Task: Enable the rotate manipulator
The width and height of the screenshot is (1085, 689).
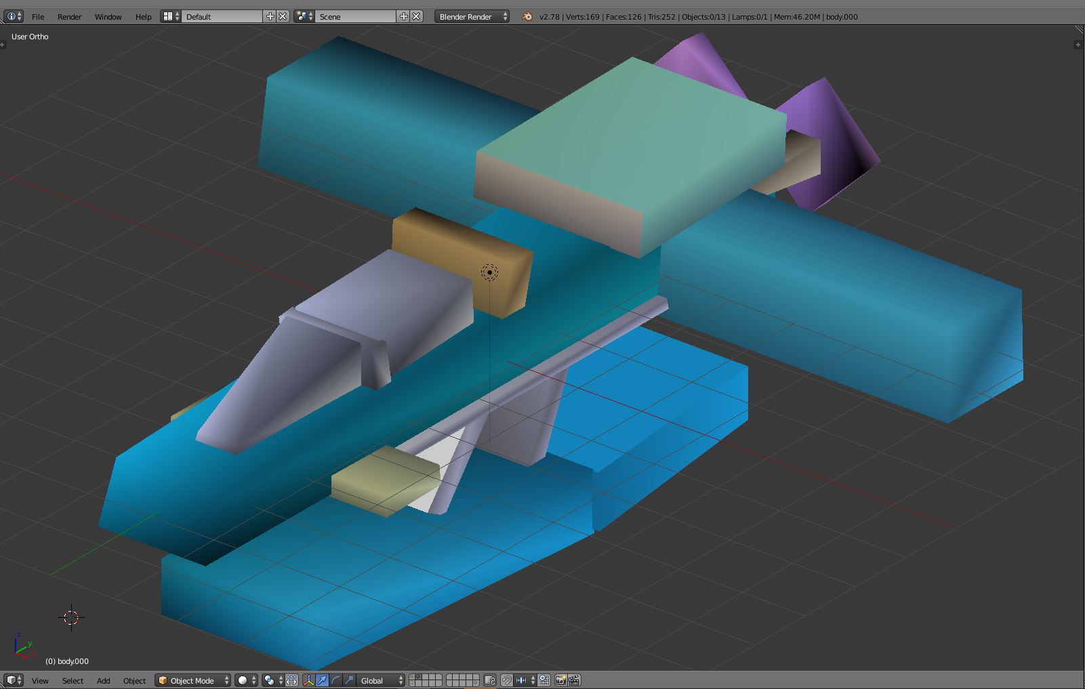Action: click(x=335, y=680)
